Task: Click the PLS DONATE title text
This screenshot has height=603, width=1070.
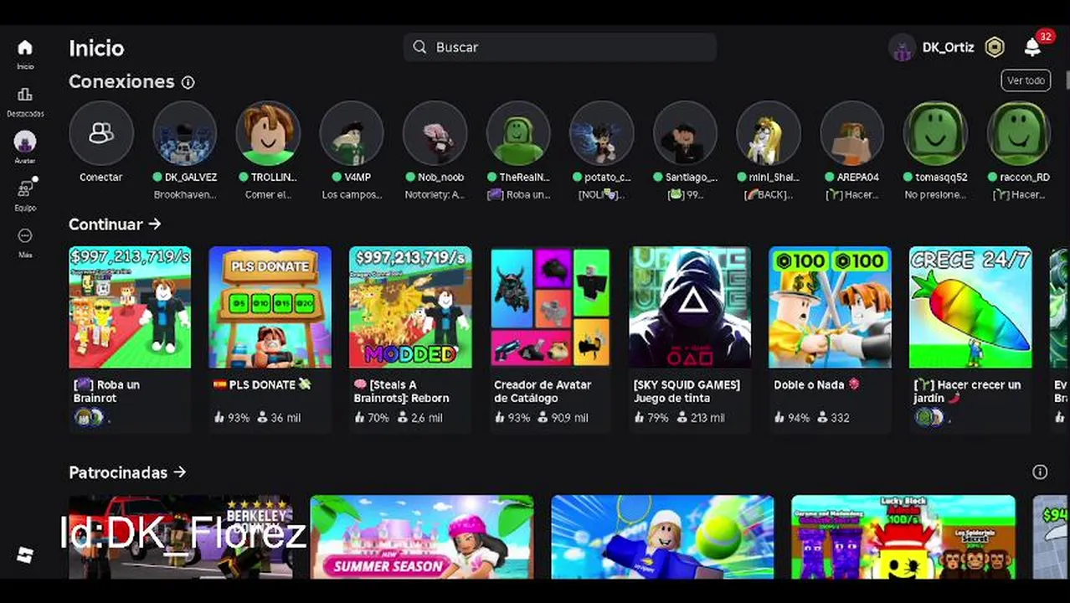Action: coord(261,384)
